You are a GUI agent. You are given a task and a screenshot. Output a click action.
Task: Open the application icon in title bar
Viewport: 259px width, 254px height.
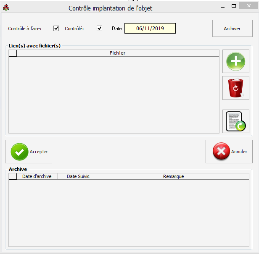click(6, 8)
